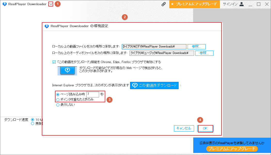Click the orange プレミアムにアップグレード button at top
Viewport: 271px width, 155px height.
pyautogui.click(x=194, y=4)
